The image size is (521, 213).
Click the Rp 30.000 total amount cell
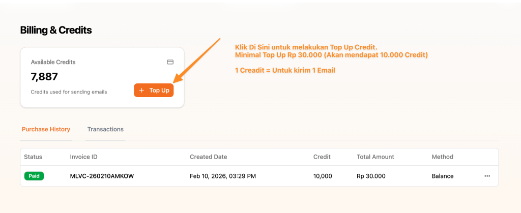[x=371, y=176]
